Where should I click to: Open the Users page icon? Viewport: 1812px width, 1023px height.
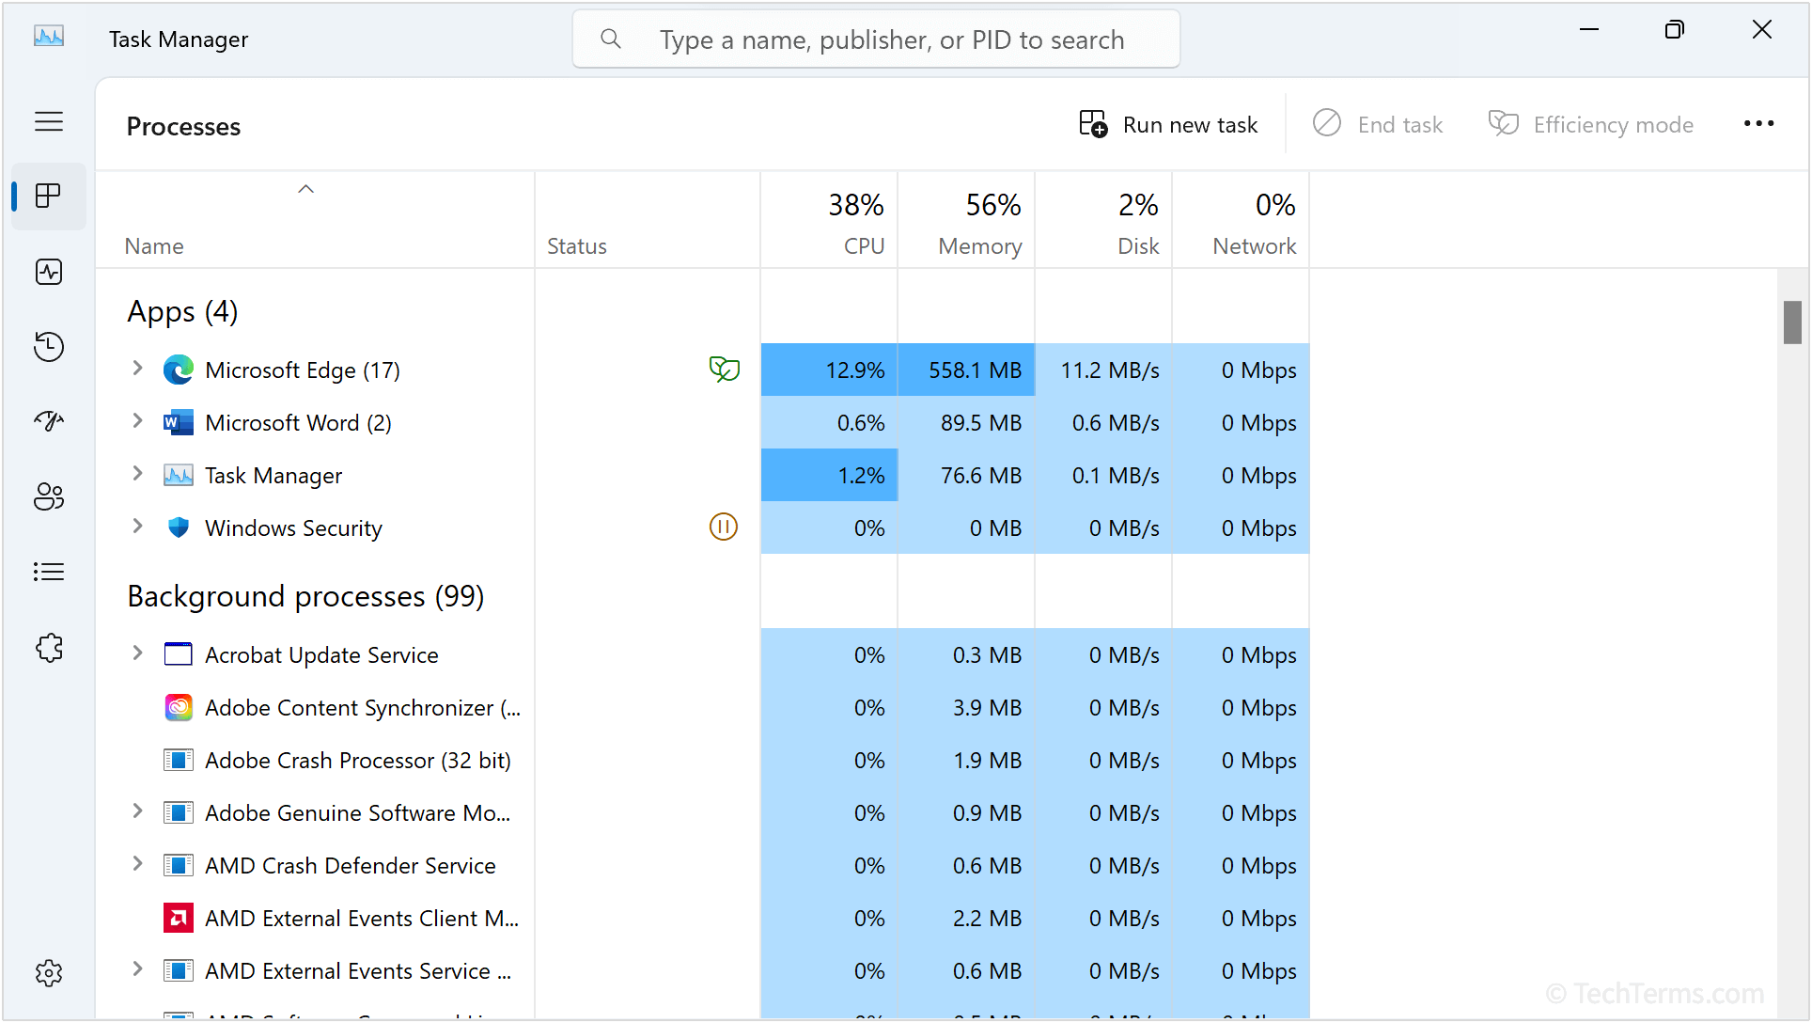click(x=49, y=496)
